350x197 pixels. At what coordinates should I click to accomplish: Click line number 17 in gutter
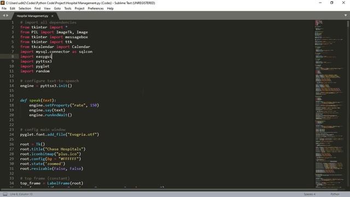11,100
